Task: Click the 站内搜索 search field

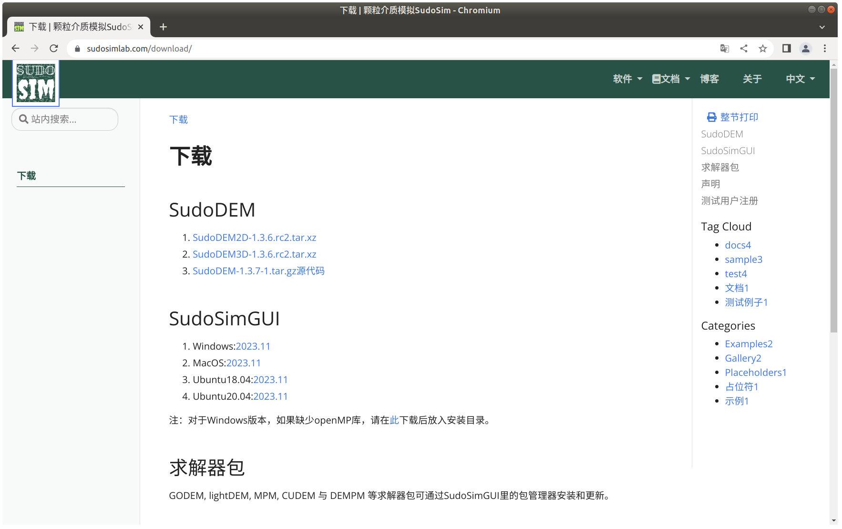Action: pos(65,119)
